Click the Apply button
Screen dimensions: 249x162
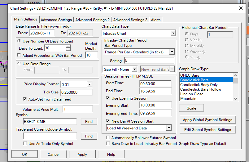pos(82,154)
